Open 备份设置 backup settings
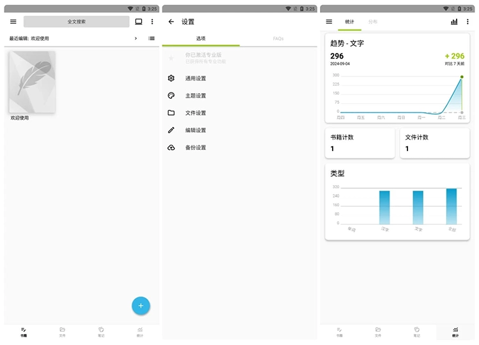This screenshot has width=479, height=345. tap(195, 147)
